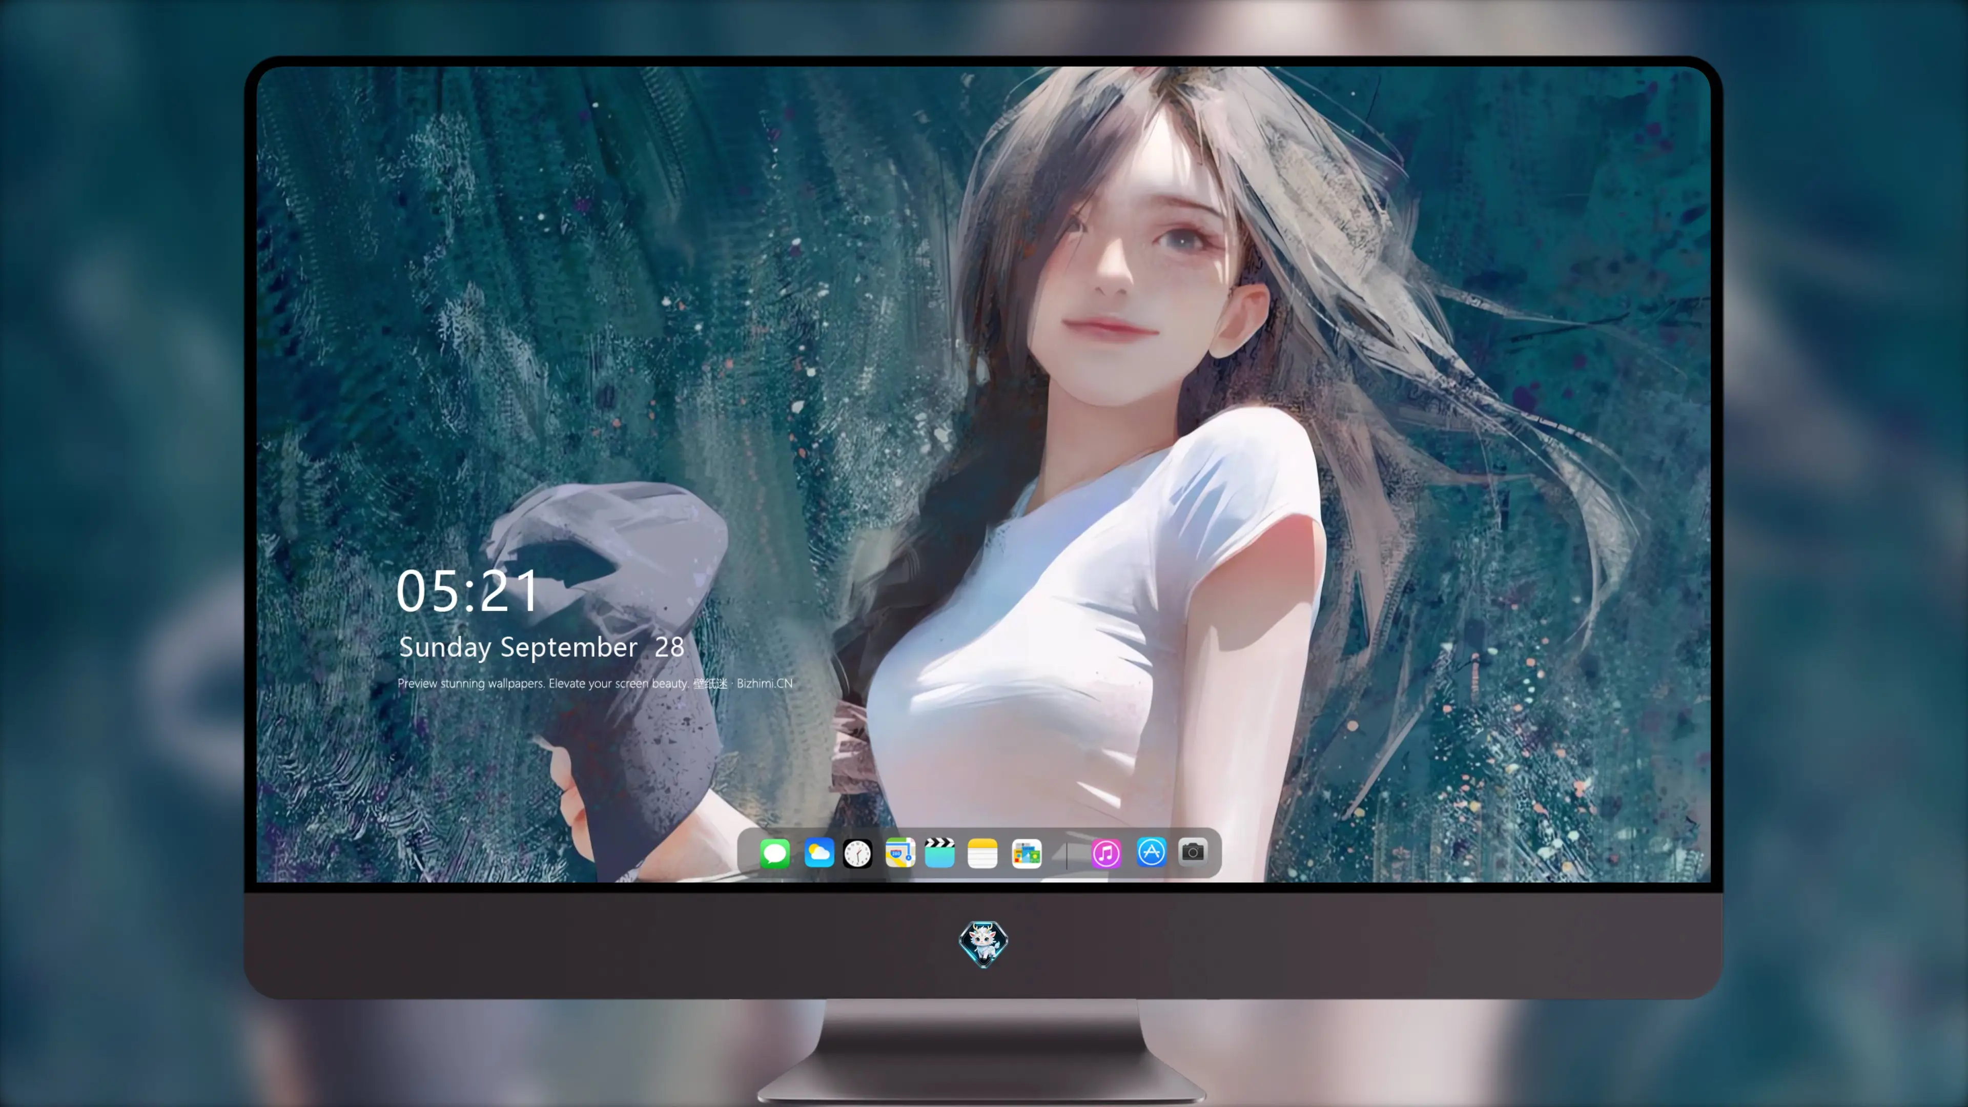Launch the iTunes Store music icon
1968x1107 pixels.
pos(1106,853)
